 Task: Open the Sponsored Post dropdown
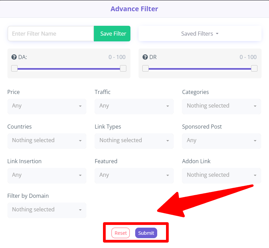coord(222,141)
